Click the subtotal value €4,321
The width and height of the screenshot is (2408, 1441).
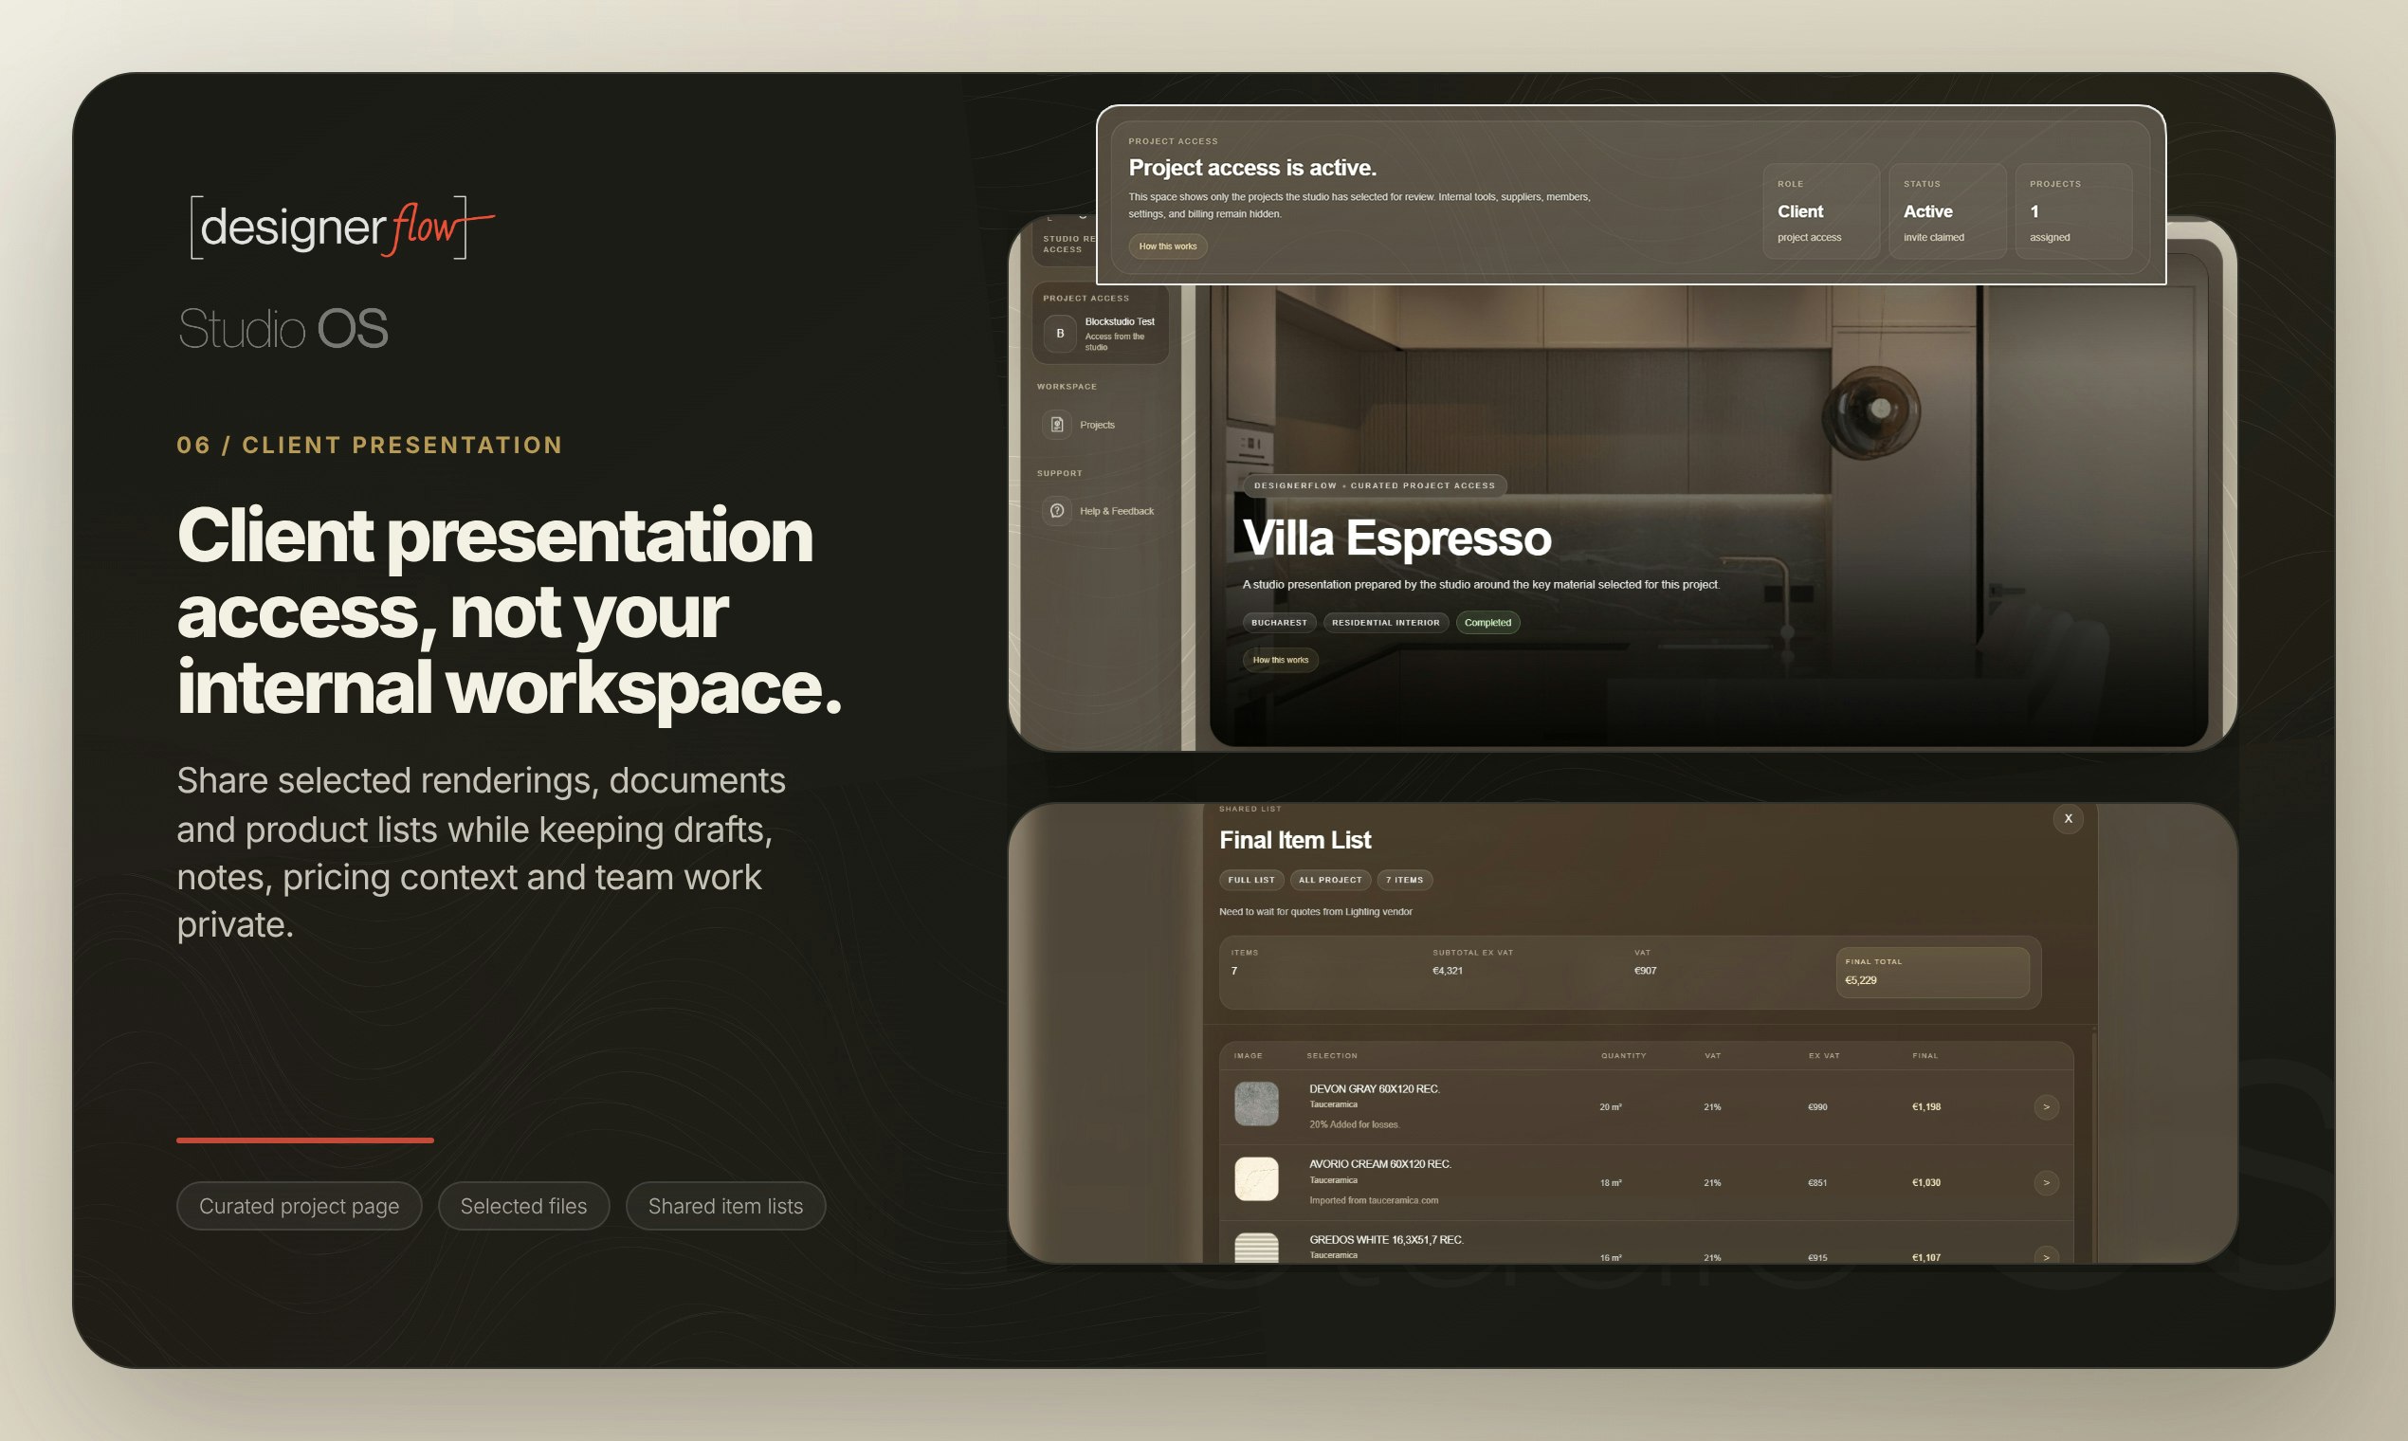tap(1448, 970)
